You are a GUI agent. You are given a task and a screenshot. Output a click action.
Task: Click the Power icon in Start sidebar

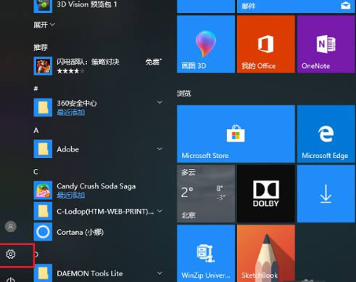[x=11, y=279]
